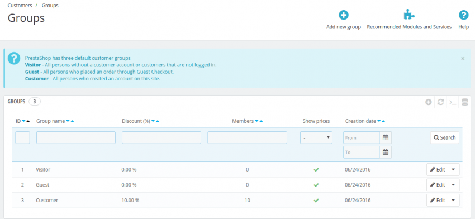Toggle Show prices check for Visitor
The height and width of the screenshot is (219, 475).
(x=316, y=170)
